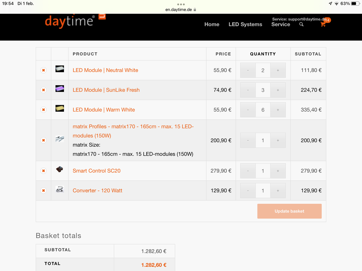
Task: Open the Warm White module thumbnail
Action: tap(60, 109)
